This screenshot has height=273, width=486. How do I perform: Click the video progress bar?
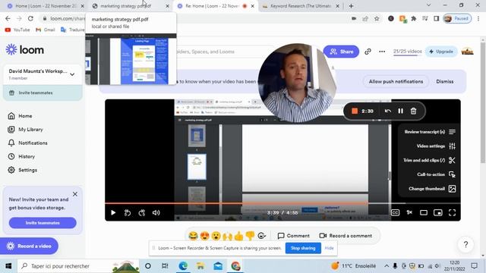click(x=282, y=203)
